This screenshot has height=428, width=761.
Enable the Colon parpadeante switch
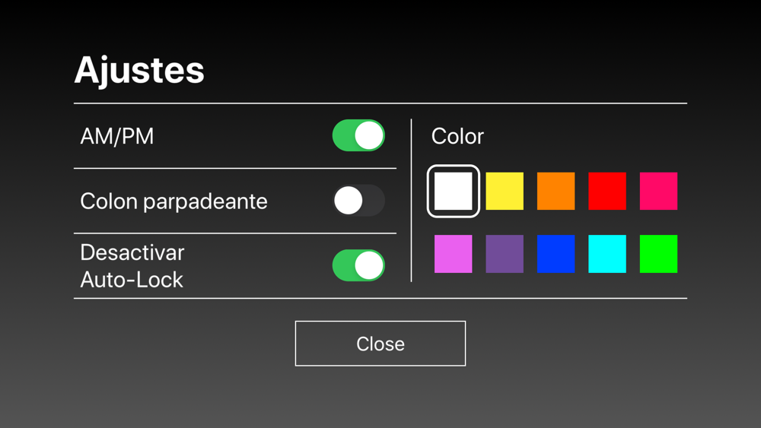click(x=358, y=201)
